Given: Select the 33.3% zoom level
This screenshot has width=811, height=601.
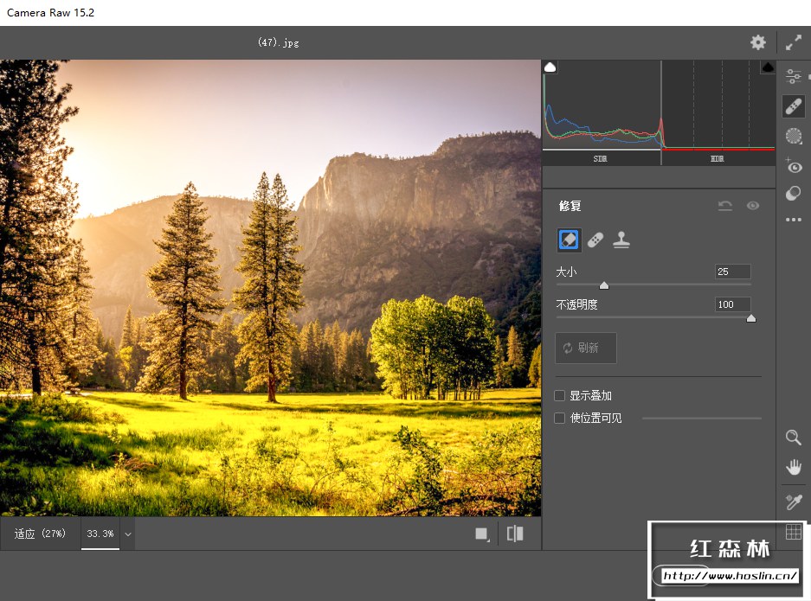Looking at the screenshot, I should 100,534.
